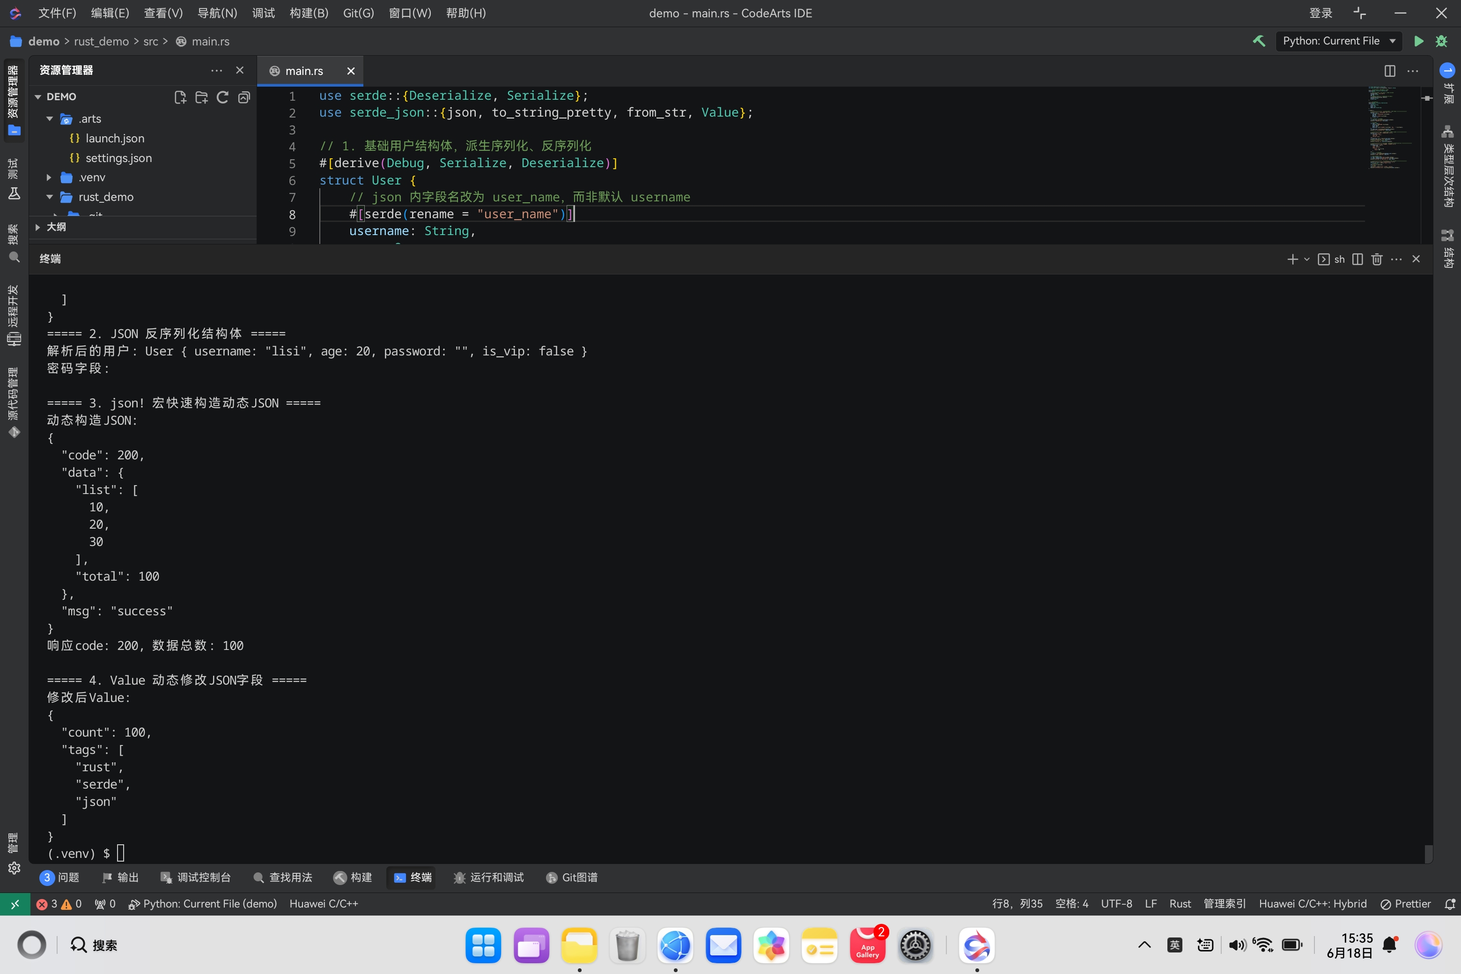Split the terminal panel
The image size is (1461, 974).
point(1357,259)
